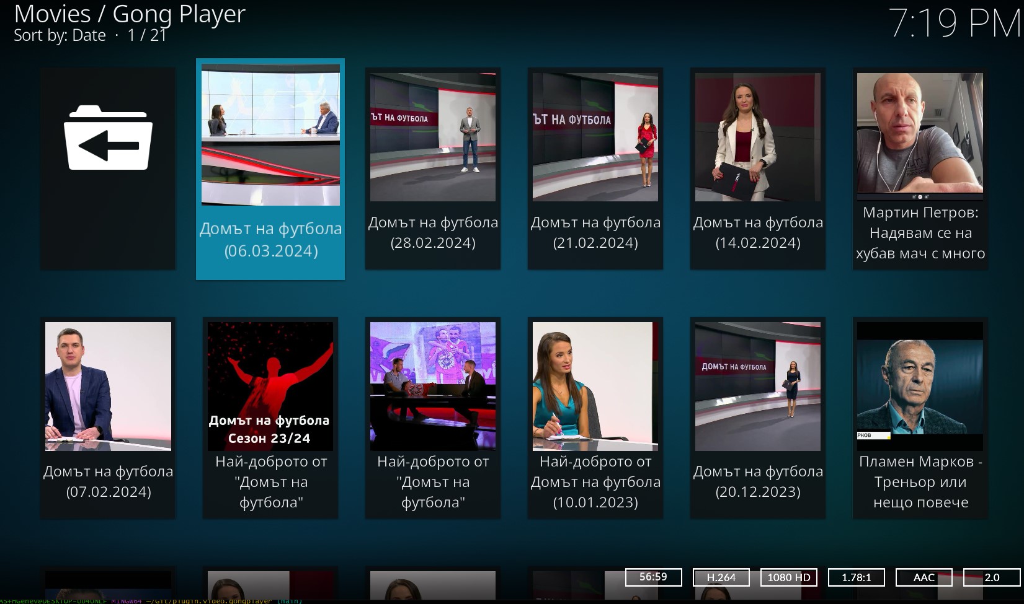Open the Мартин Петров interview thumbnail
The width and height of the screenshot is (1024, 604).
coord(920,137)
